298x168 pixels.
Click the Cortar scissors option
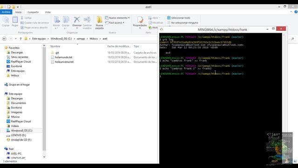click(26, 18)
